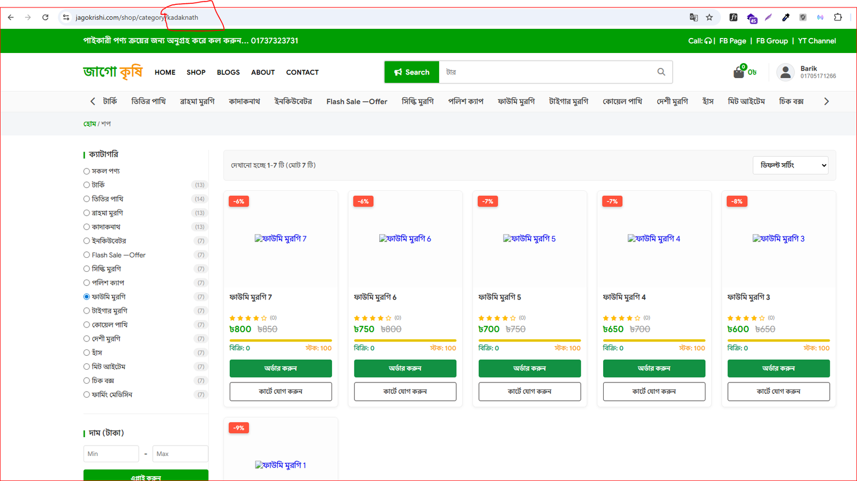Open the CONTACT menu item

302,72
